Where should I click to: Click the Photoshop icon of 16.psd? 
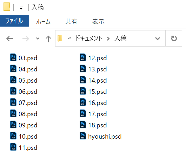83,102
